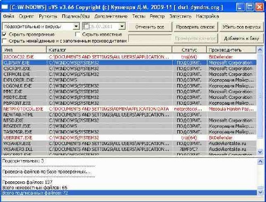Click the log panel scroll up arrow
Screen dimensions: 266x202
click(260, 161)
